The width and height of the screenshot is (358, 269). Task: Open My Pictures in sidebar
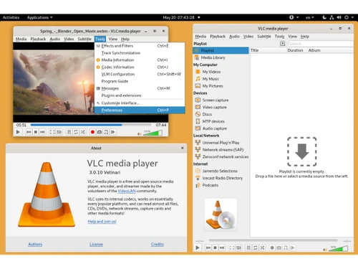click(221, 86)
